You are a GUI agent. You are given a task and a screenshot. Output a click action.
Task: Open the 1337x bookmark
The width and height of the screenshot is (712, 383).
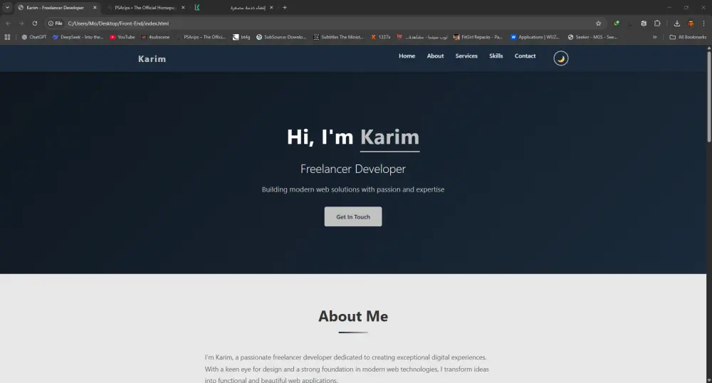pos(380,37)
